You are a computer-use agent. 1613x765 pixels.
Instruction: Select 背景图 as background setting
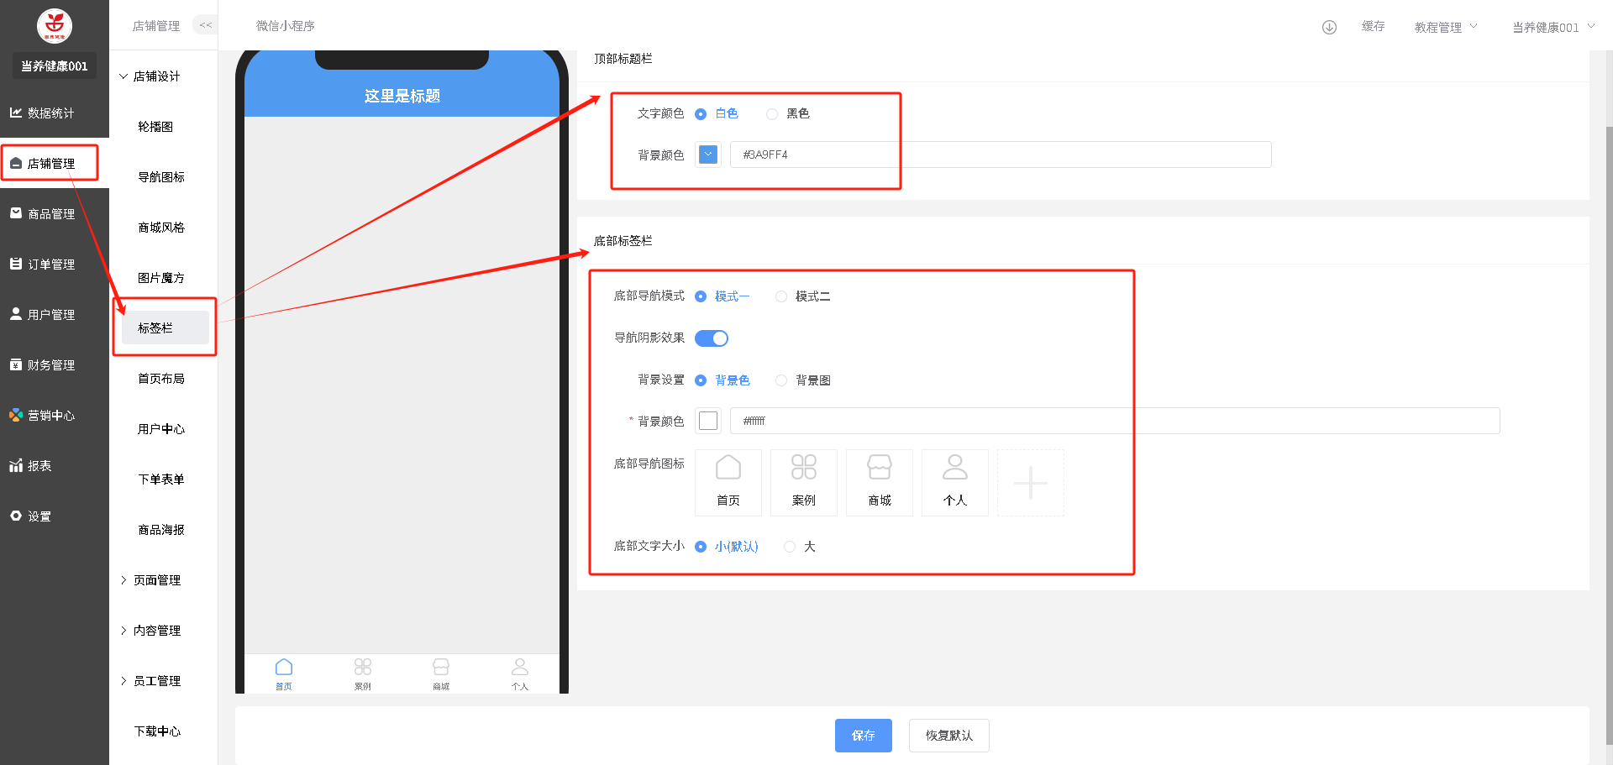tap(781, 380)
